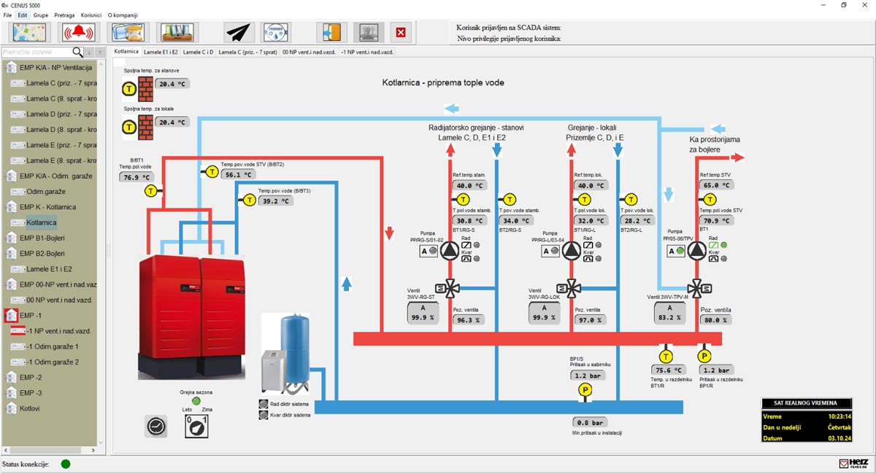Open the Kotlovi tree item
Screen dimensions: 876x474
[x=30, y=408]
